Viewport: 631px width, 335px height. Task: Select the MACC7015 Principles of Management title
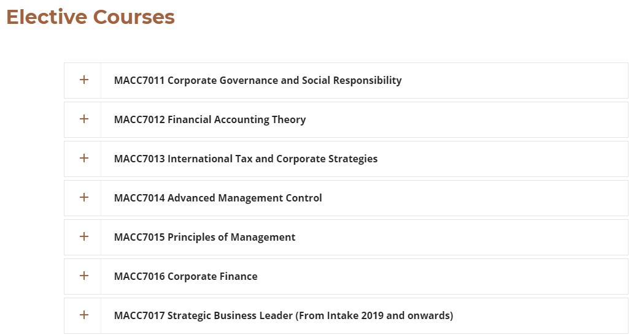(204, 237)
